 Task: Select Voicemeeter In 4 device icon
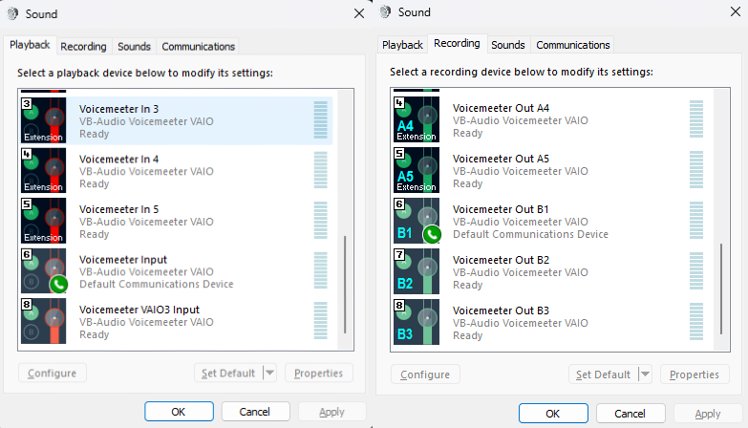(x=43, y=171)
